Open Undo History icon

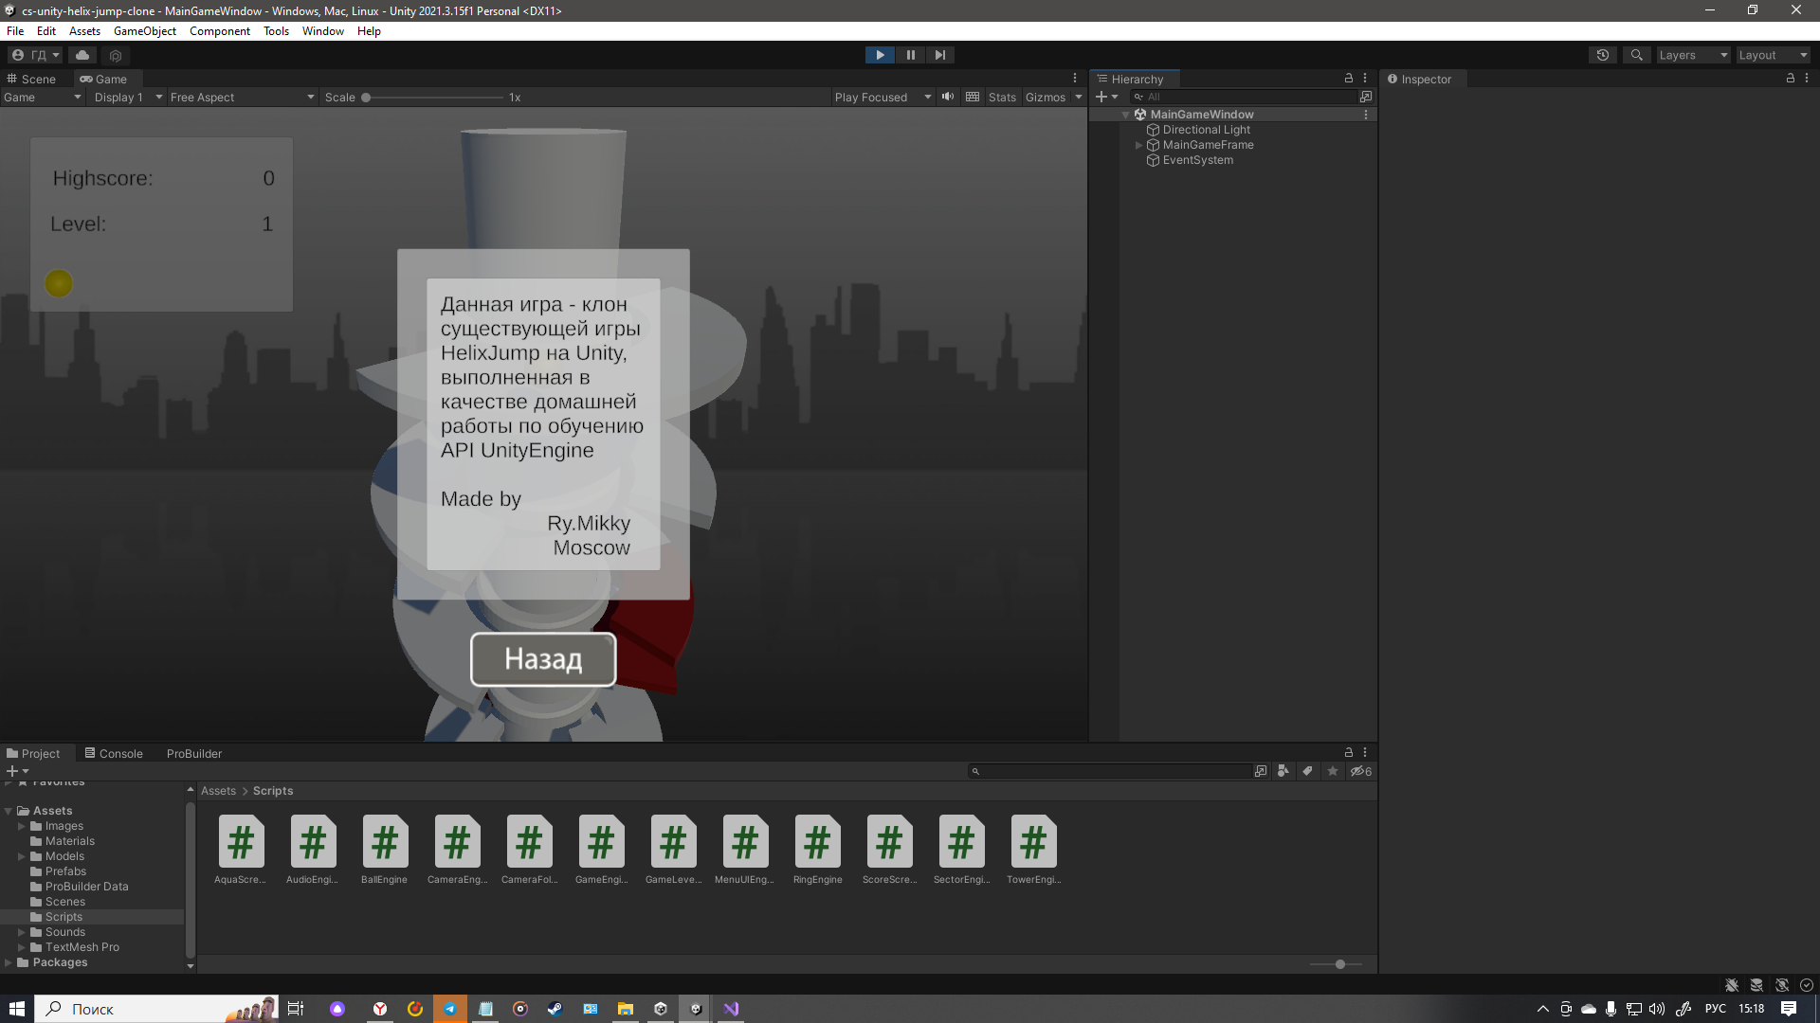pos(1602,55)
